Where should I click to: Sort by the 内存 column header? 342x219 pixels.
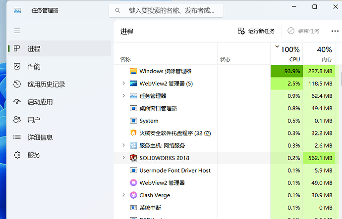coord(319,53)
